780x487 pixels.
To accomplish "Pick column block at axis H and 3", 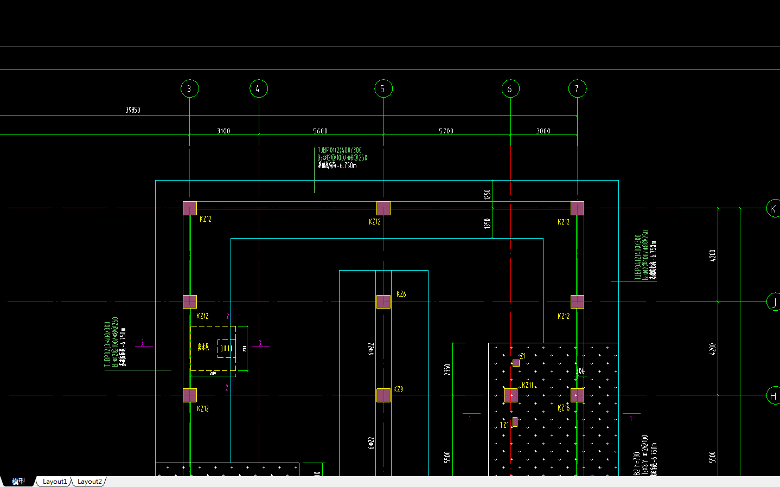I will 190,395.
